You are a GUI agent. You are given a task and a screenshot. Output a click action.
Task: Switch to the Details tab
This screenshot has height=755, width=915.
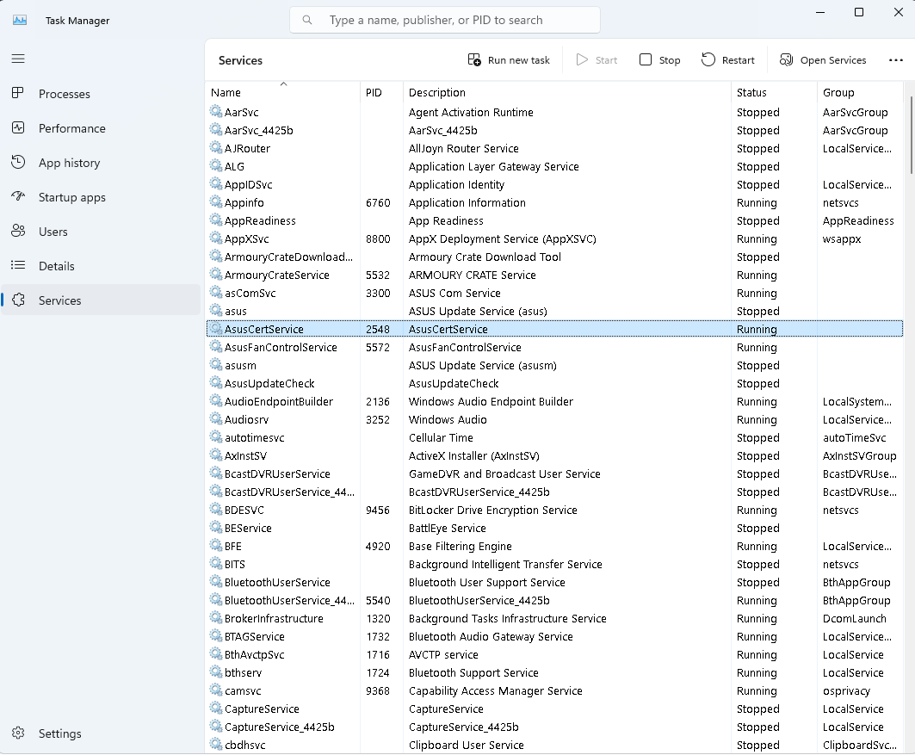point(56,266)
